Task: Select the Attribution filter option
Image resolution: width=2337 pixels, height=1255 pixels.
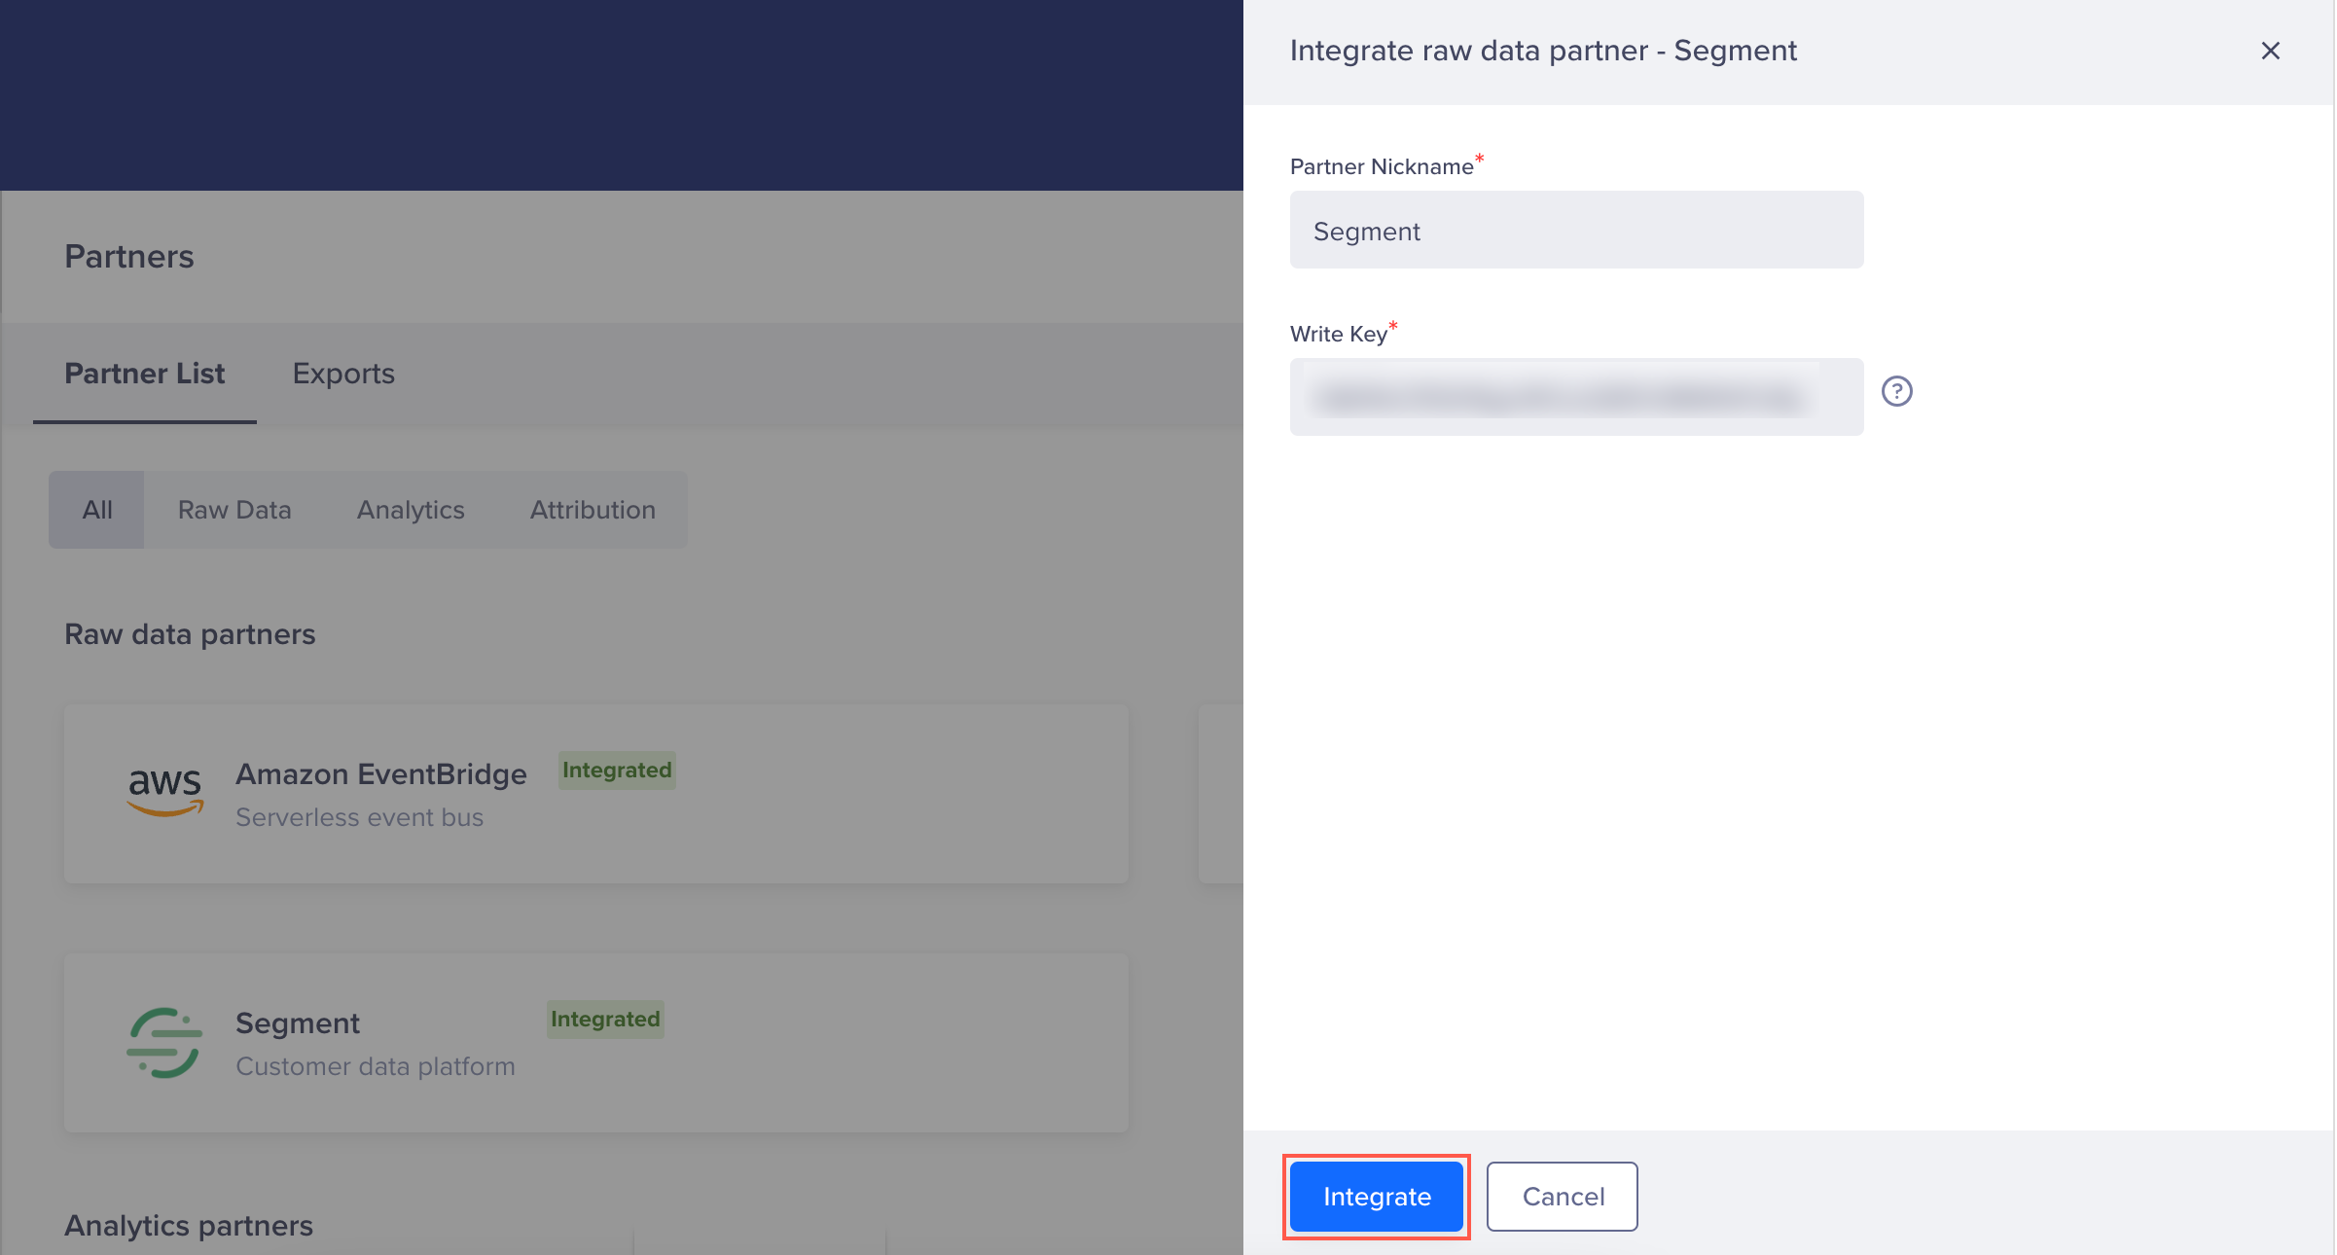Action: [x=592, y=510]
